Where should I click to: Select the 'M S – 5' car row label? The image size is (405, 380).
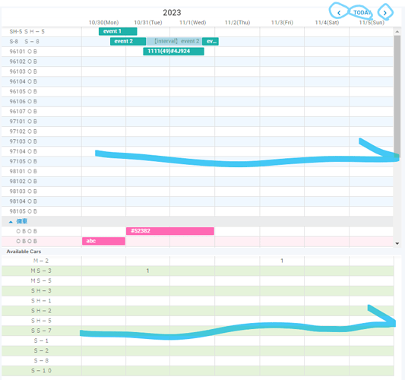point(41,280)
